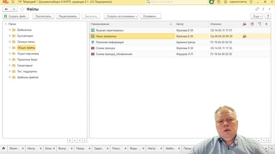Screen dimensions: 275x154
Task: Jump to last item in folder list
Action: point(85,140)
